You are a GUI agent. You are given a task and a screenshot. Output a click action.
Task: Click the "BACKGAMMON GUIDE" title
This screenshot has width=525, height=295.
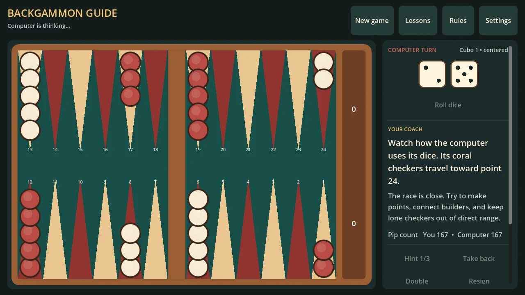(x=62, y=13)
